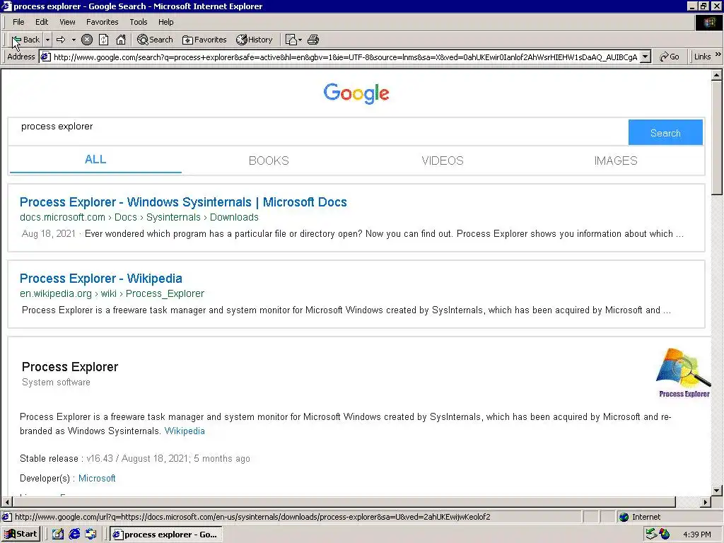Screen dimensions: 724x543
Task: Print the page using the Print icon
Action: click(313, 40)
